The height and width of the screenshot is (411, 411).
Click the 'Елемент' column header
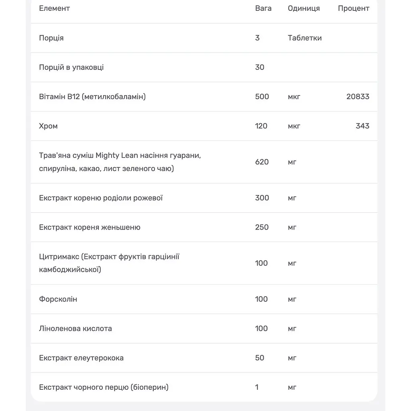[x=54, y=8]
